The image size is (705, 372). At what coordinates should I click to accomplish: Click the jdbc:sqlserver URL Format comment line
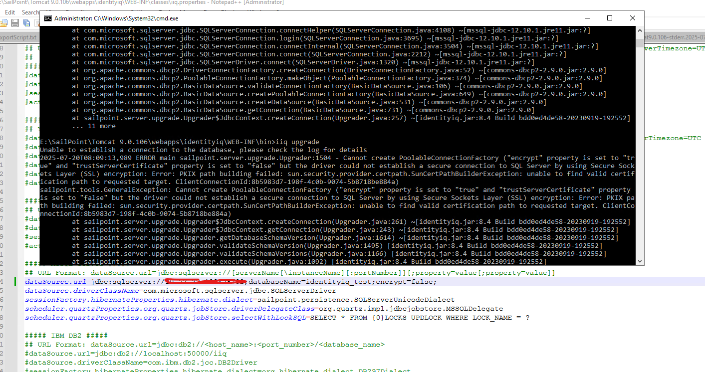click(290, 273)
